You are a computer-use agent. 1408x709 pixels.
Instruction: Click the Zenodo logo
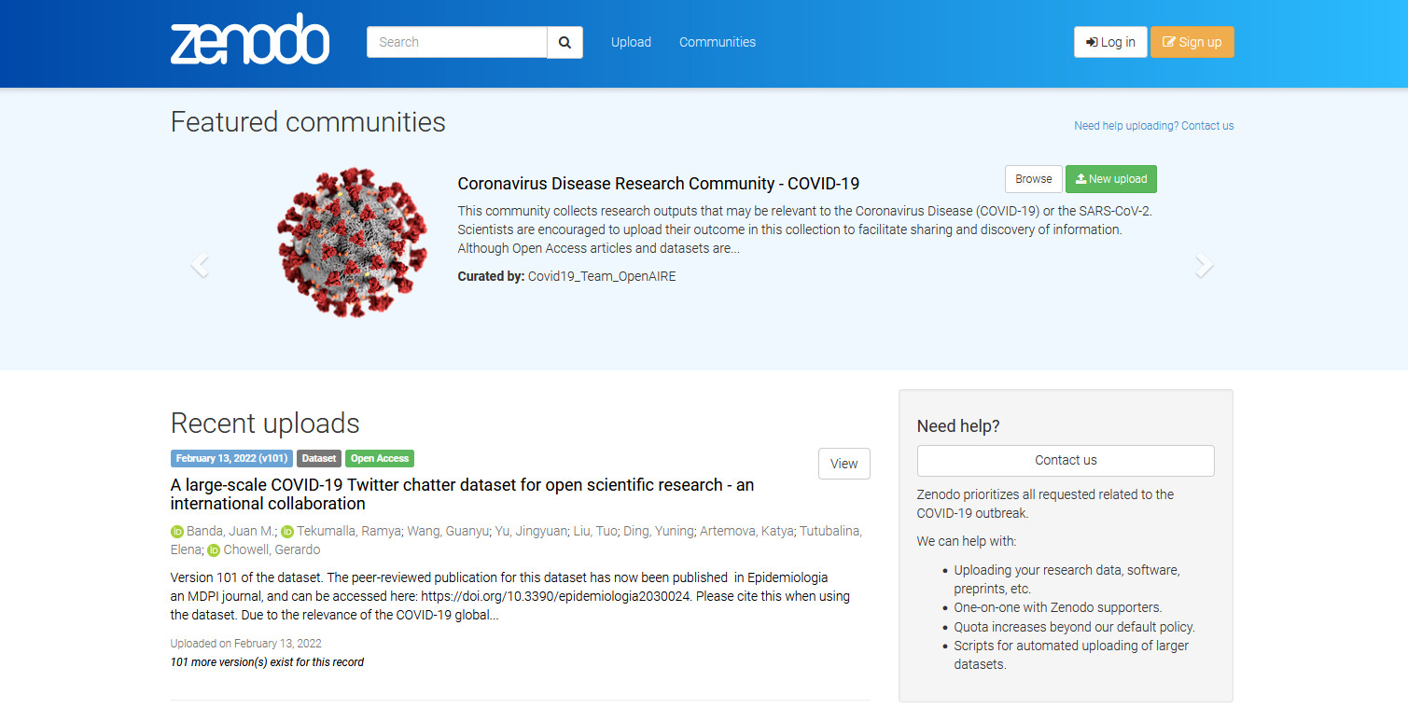pos(250,39)
